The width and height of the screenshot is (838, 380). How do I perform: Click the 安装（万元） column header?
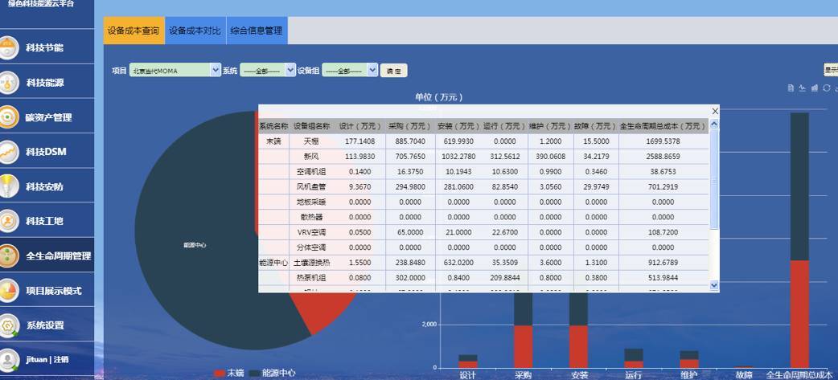pyautogui.click(x=458, y=126)
